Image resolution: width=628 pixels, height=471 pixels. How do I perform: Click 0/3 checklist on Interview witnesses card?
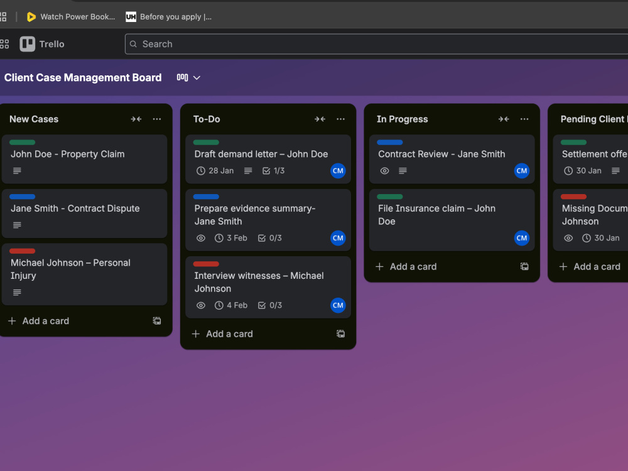[x=270, y=306]
